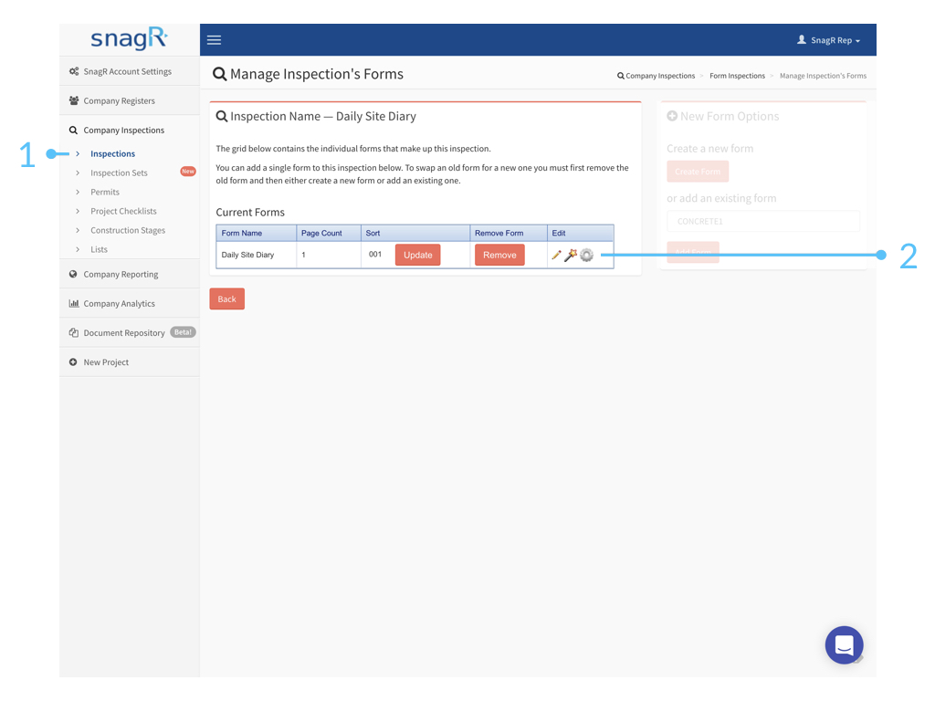Click documents icon beside Document Repository
935x701 pixels.
tap(74, 332)
